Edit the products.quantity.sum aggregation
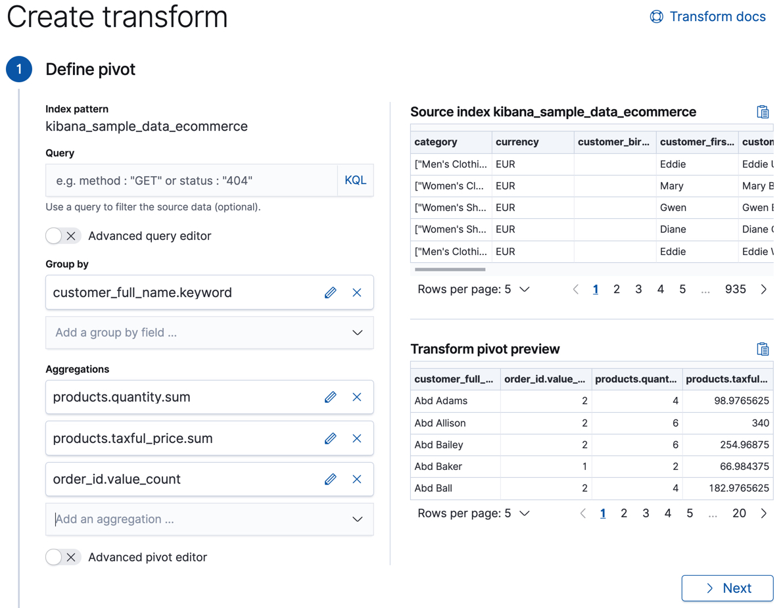The image size is (783, 608). (330, 397)
